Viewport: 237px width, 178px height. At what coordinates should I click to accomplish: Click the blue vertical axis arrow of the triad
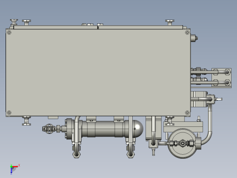pos(11,171)
